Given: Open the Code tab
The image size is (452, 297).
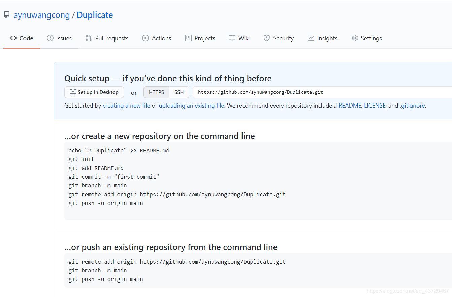Looking at the screenshot, I should (22, 38).
